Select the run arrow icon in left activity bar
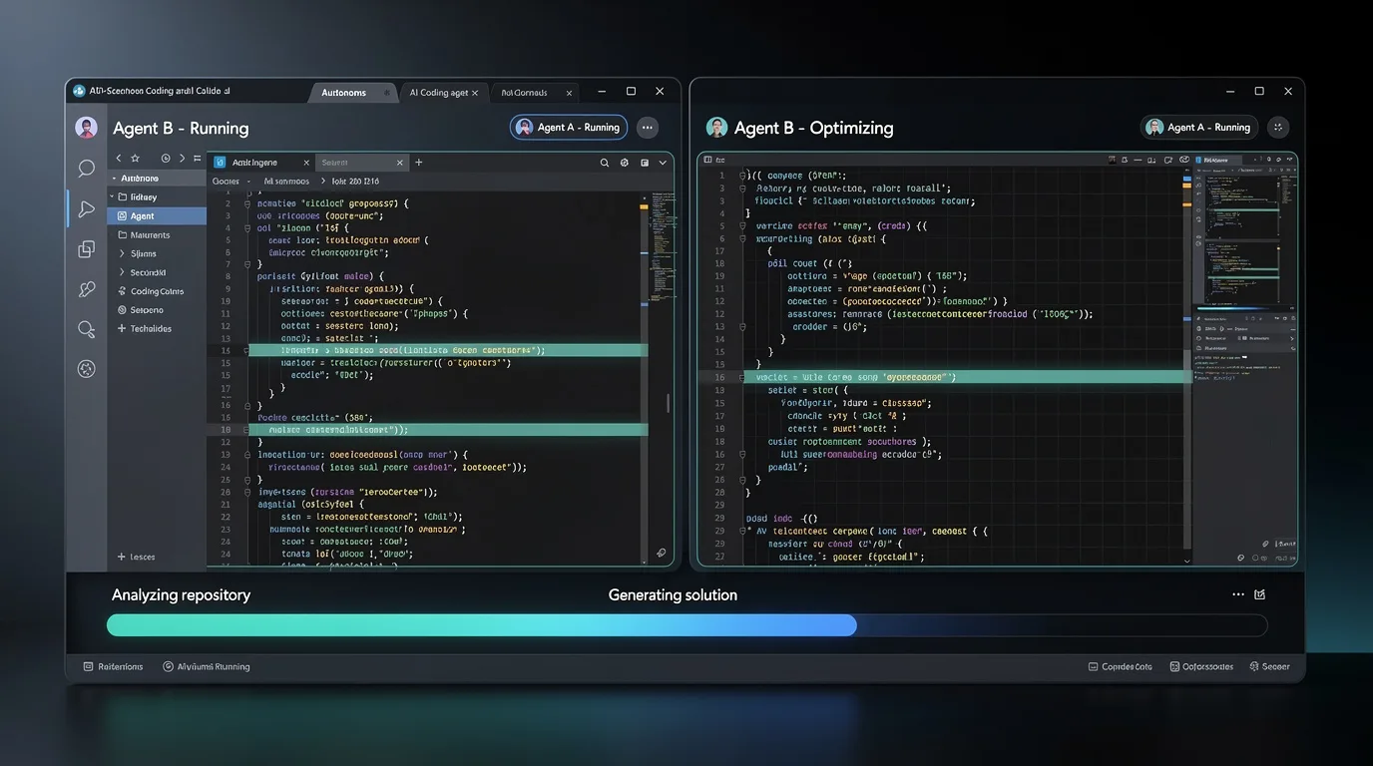This screenshot has height=766, width=1373. (87, 209)
